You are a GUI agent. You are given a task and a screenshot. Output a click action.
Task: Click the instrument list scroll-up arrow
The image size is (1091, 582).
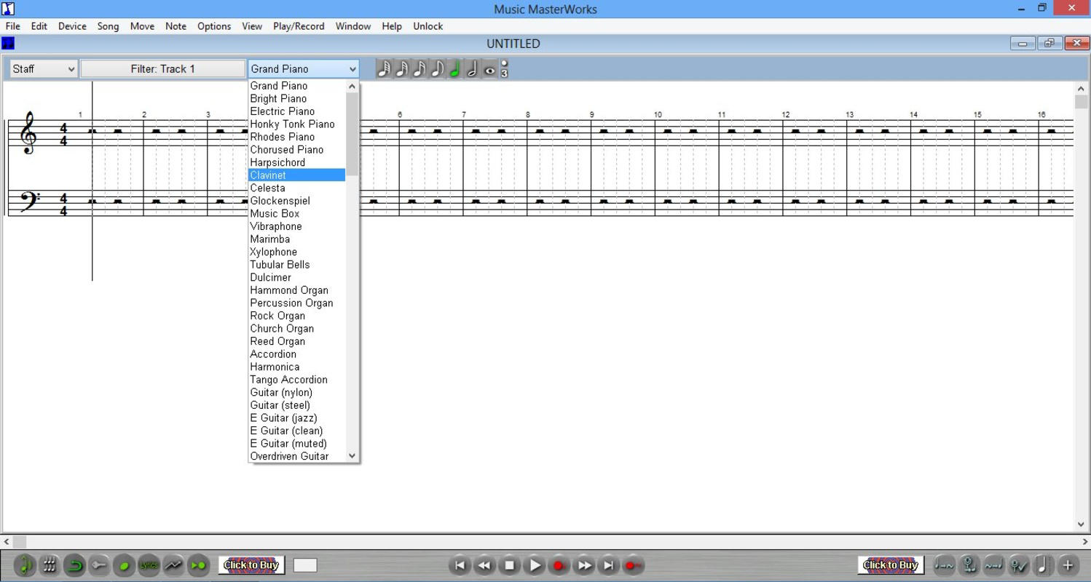[352, 87]
